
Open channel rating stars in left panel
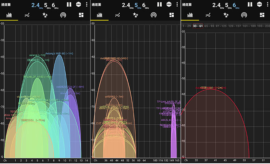coord(45,15)
